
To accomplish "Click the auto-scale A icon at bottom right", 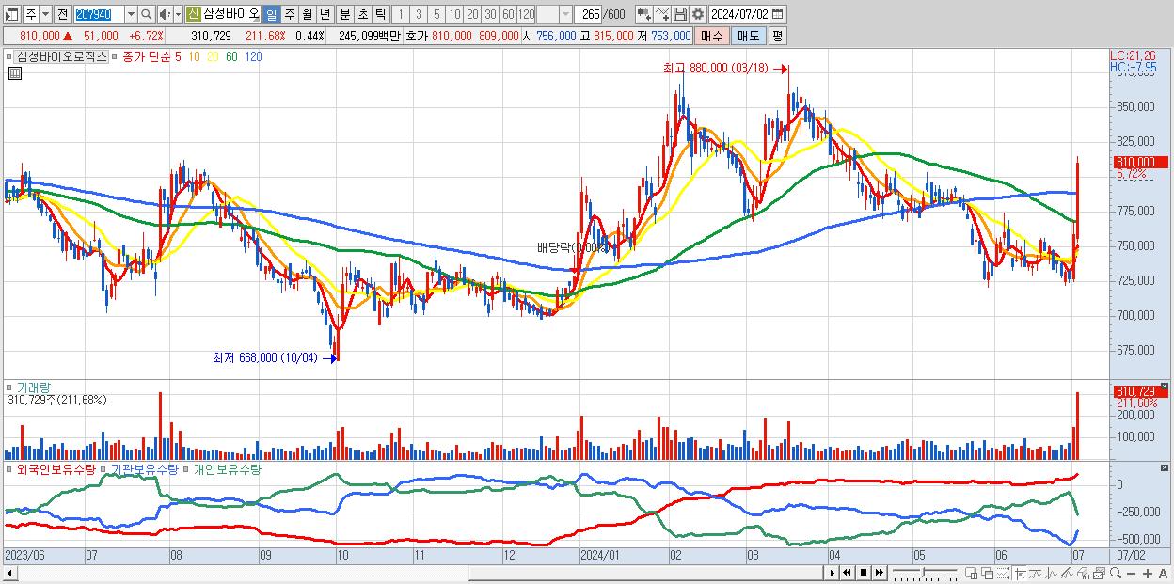I will click(1163, 574).
